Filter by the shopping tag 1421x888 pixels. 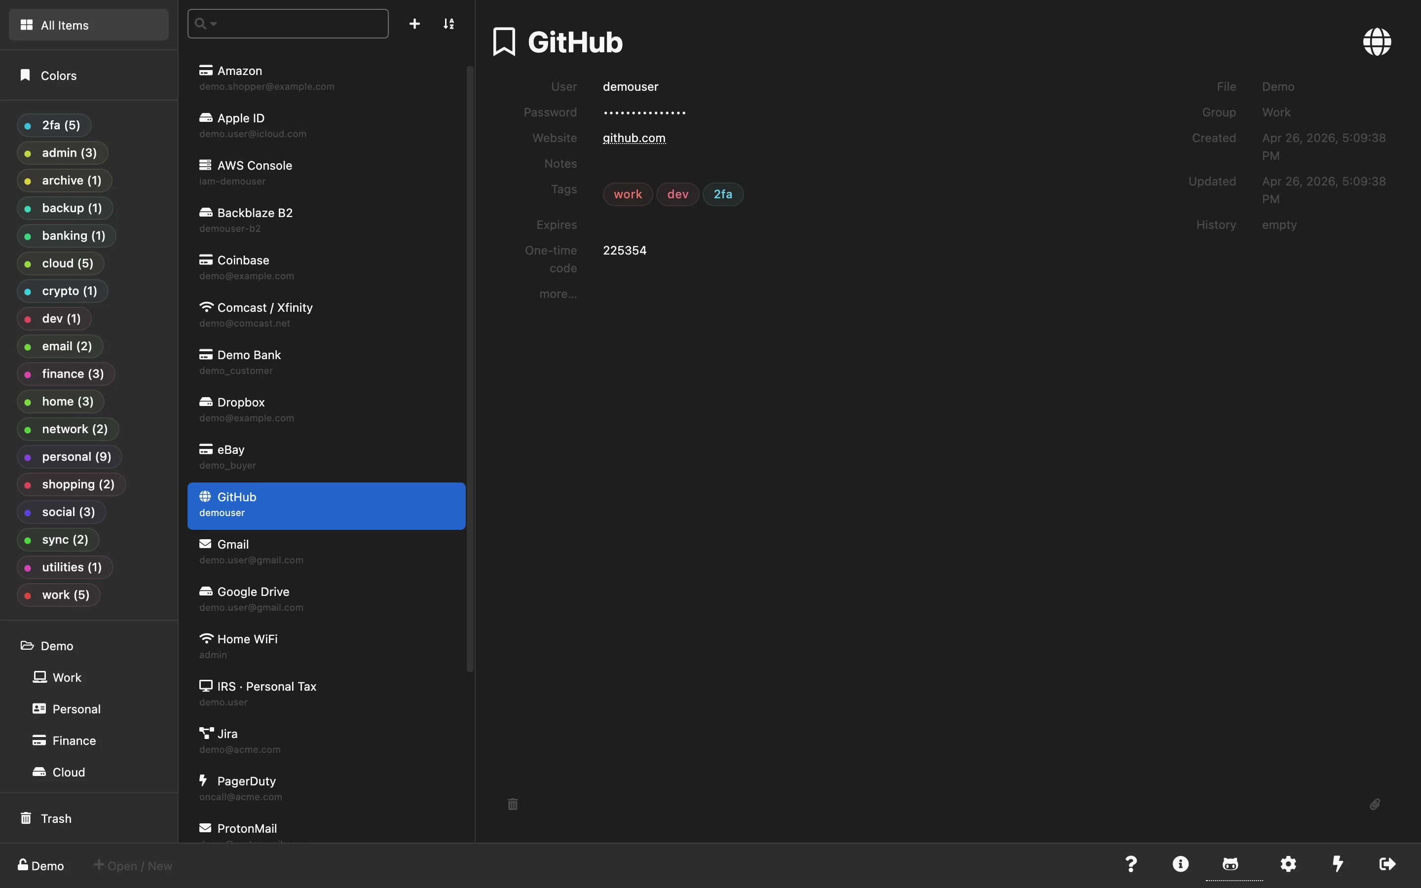[x=71, y=484]
